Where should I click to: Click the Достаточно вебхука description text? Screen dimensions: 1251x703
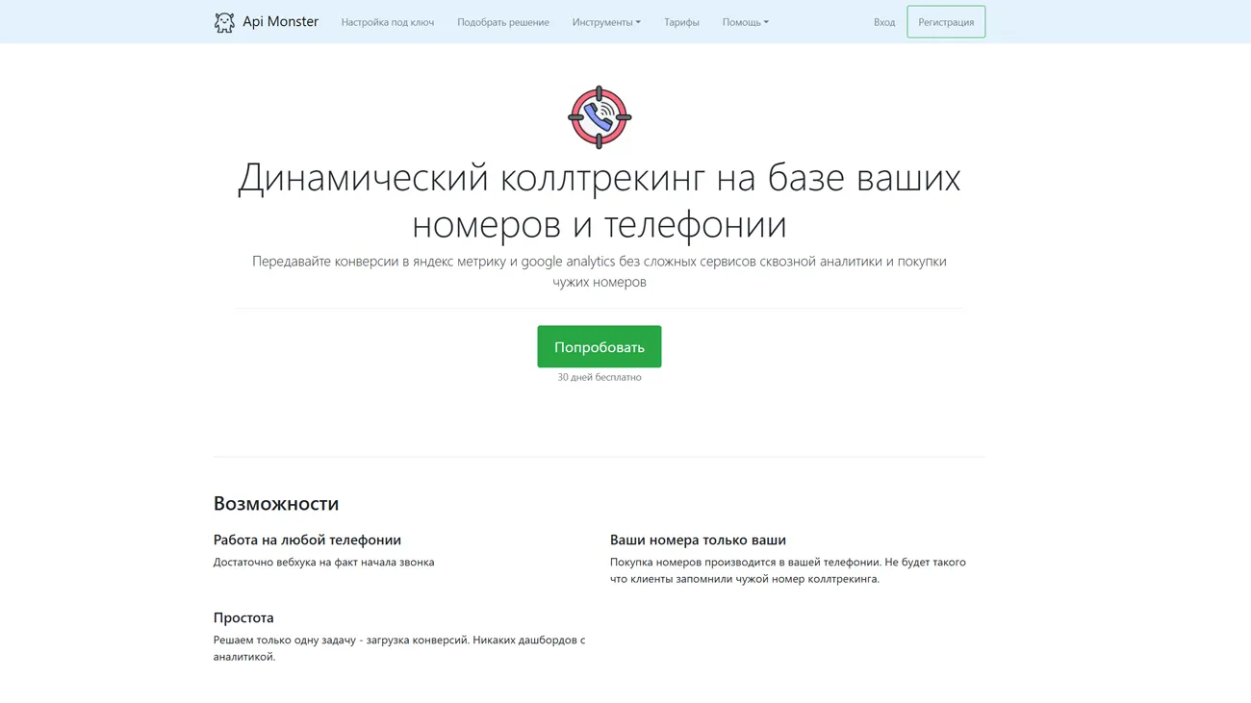click(x=323, y=562)
